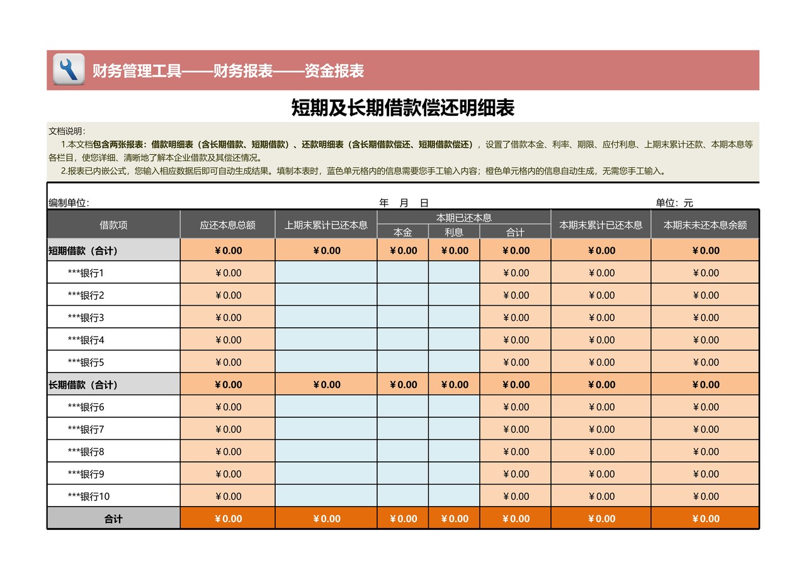Select the title 短期及长期借款偿还明细表
The image size is (806, 579).
(403, 106)
